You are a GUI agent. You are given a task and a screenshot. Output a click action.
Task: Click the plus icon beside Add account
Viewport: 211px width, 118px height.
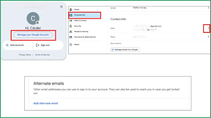pos(7,45)
